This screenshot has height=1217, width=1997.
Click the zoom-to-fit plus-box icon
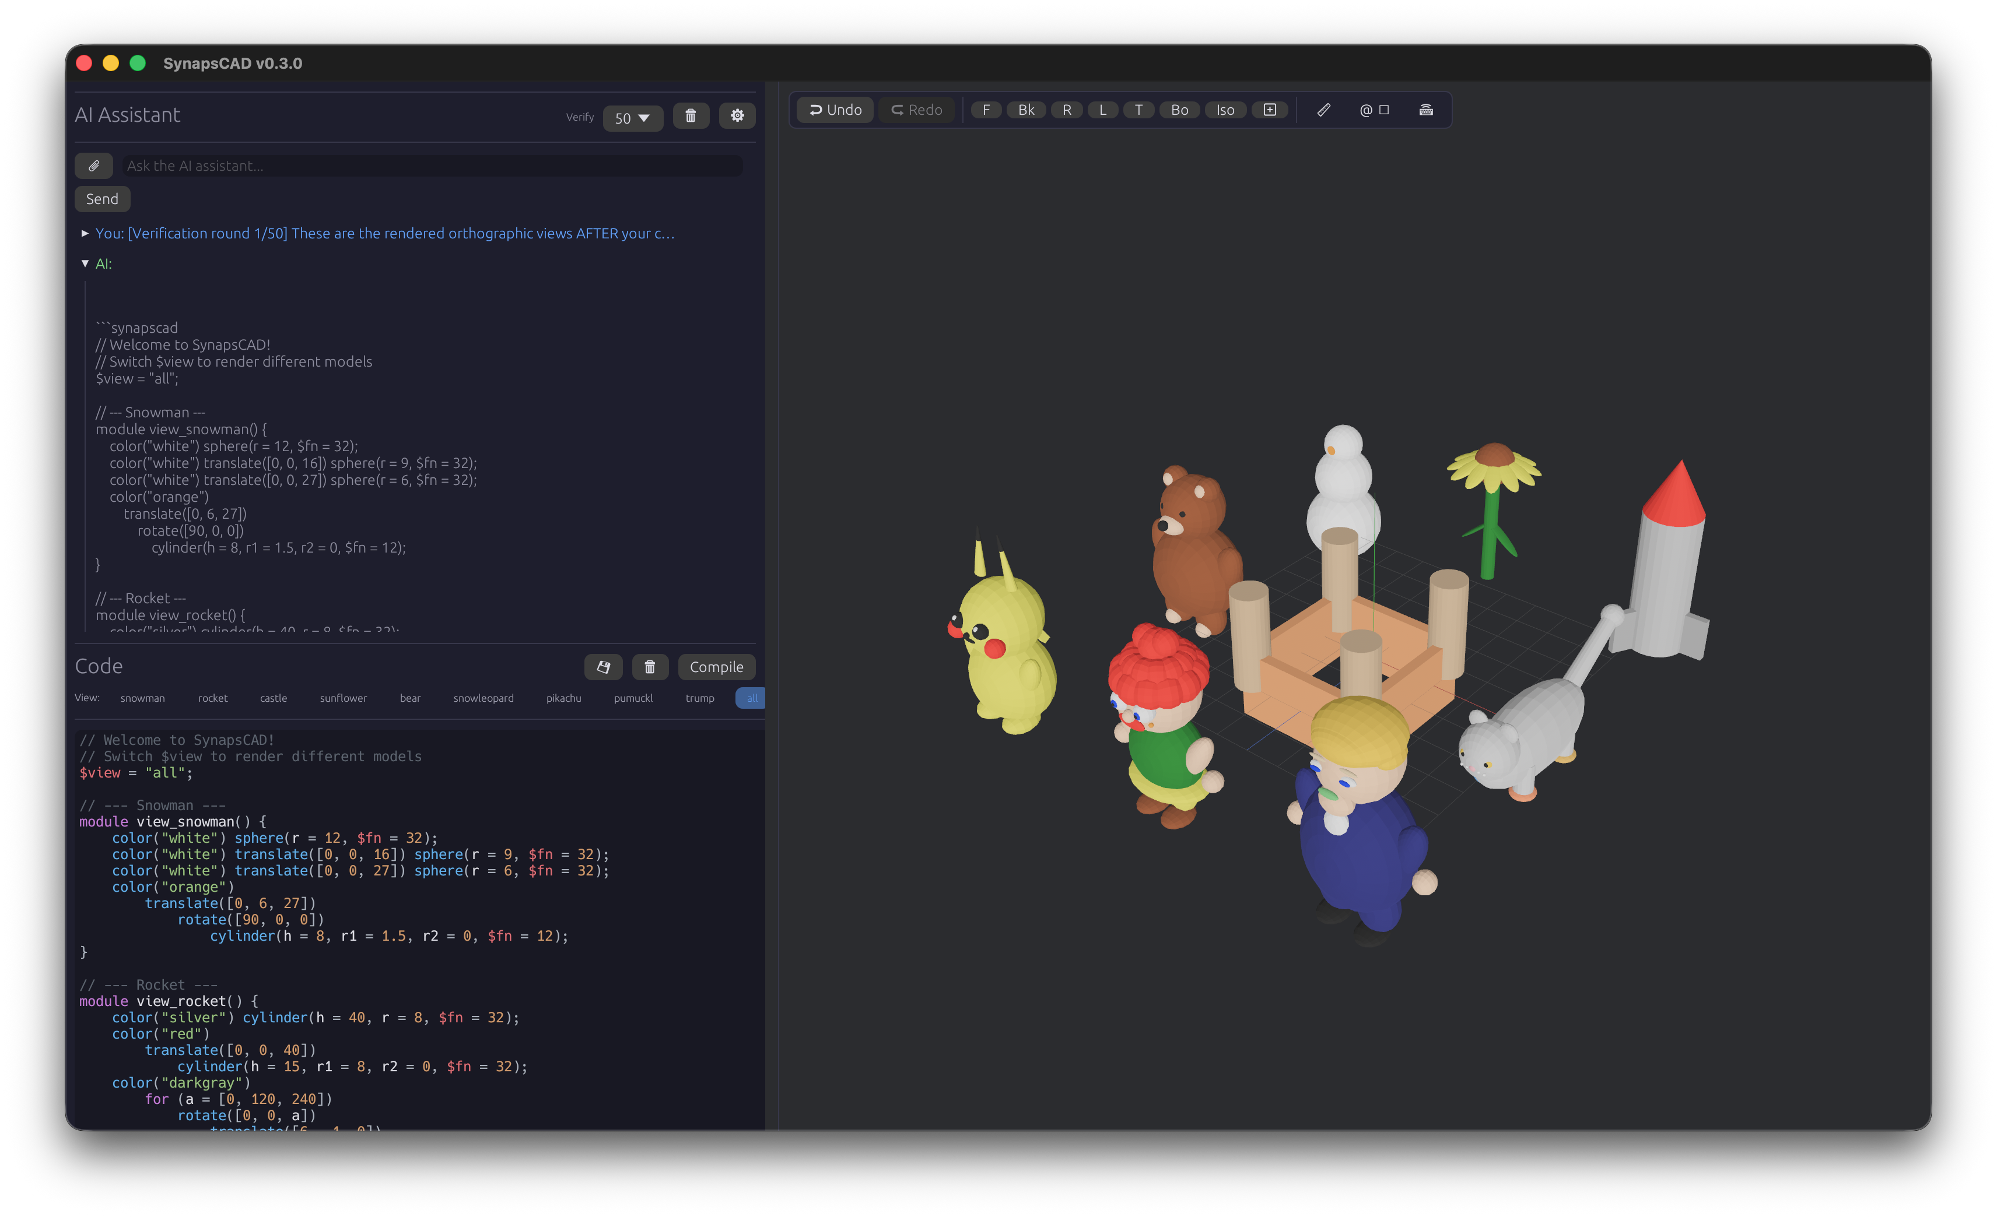pos(1270,110)
